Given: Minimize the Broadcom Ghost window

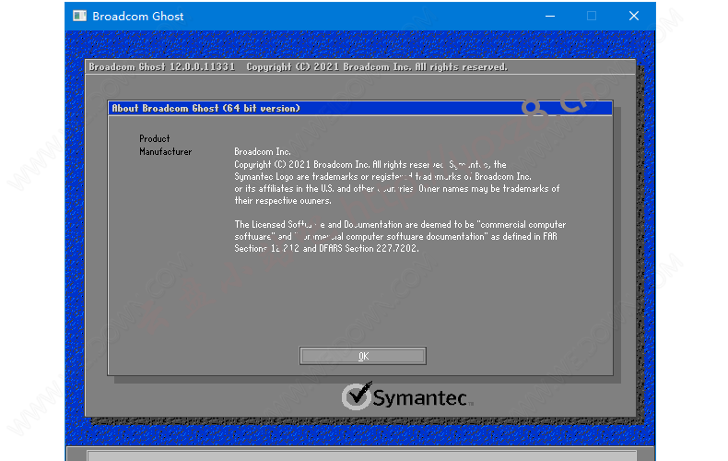Looking at the screenshot, I should 550,16.
